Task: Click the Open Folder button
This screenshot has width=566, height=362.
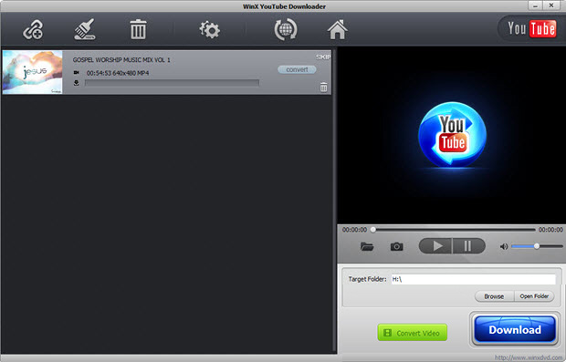Action: [534, 296]
